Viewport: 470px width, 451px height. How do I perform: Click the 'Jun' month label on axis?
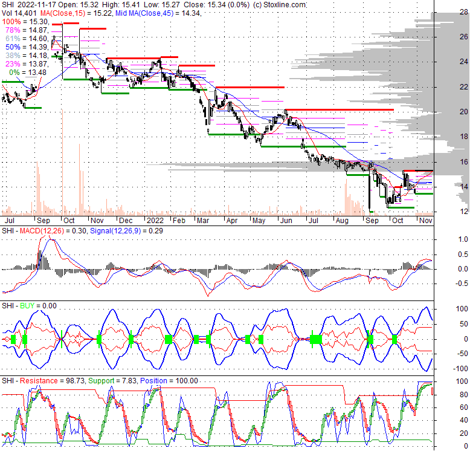286,221
